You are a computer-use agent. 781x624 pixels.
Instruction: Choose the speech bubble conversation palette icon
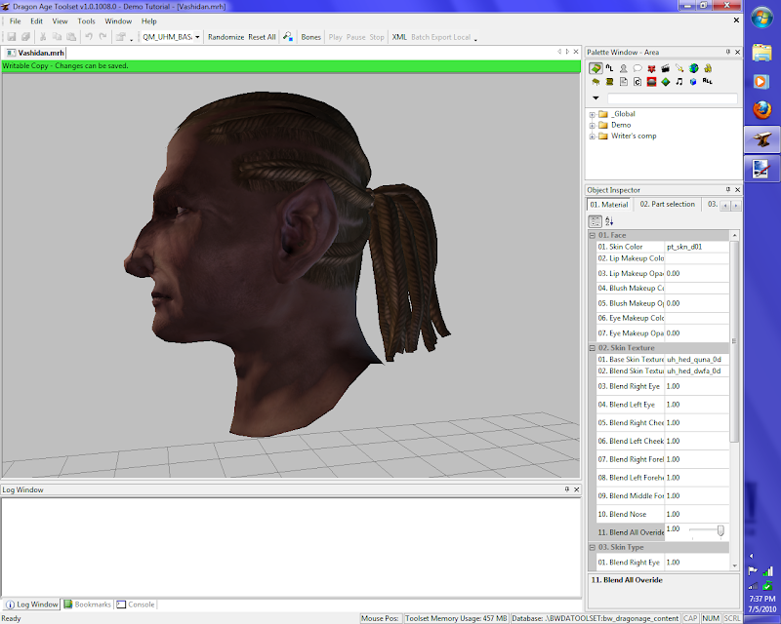coord(637,68)
